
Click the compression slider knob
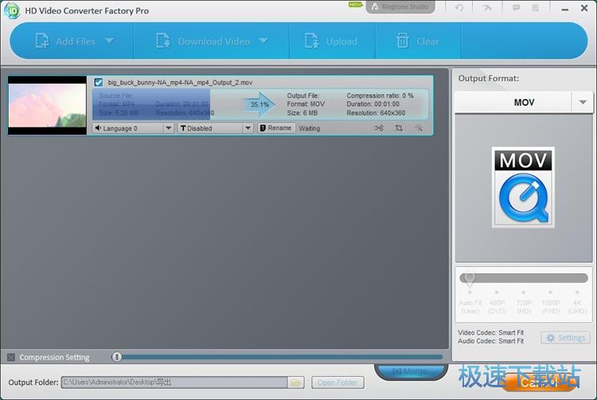point(116,357)
